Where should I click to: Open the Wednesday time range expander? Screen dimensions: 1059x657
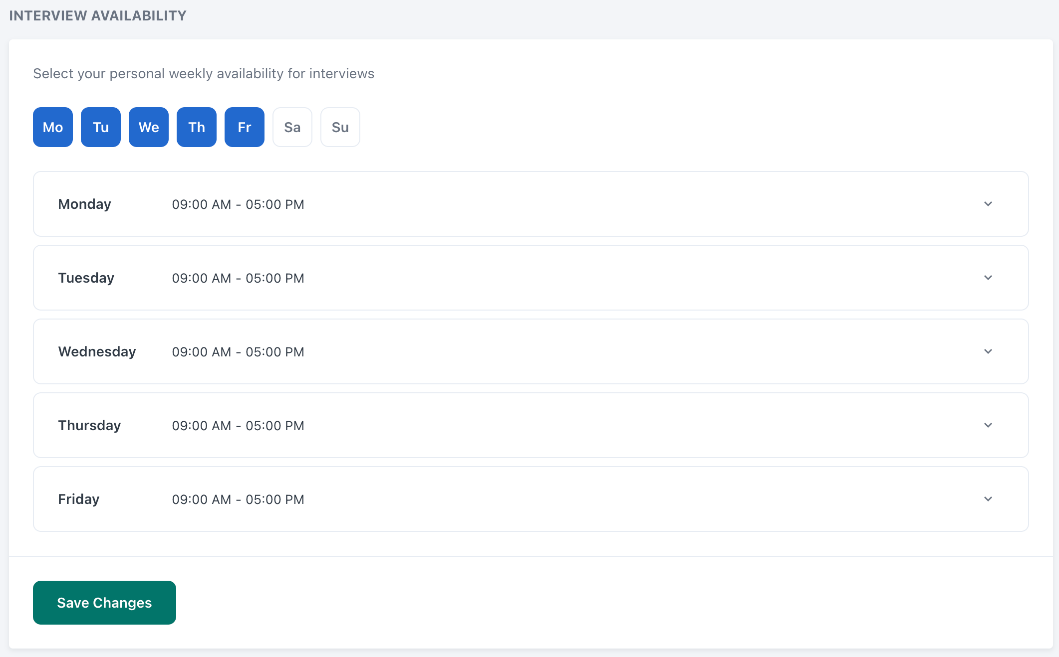pyautogui.click(x=988, y=351)
